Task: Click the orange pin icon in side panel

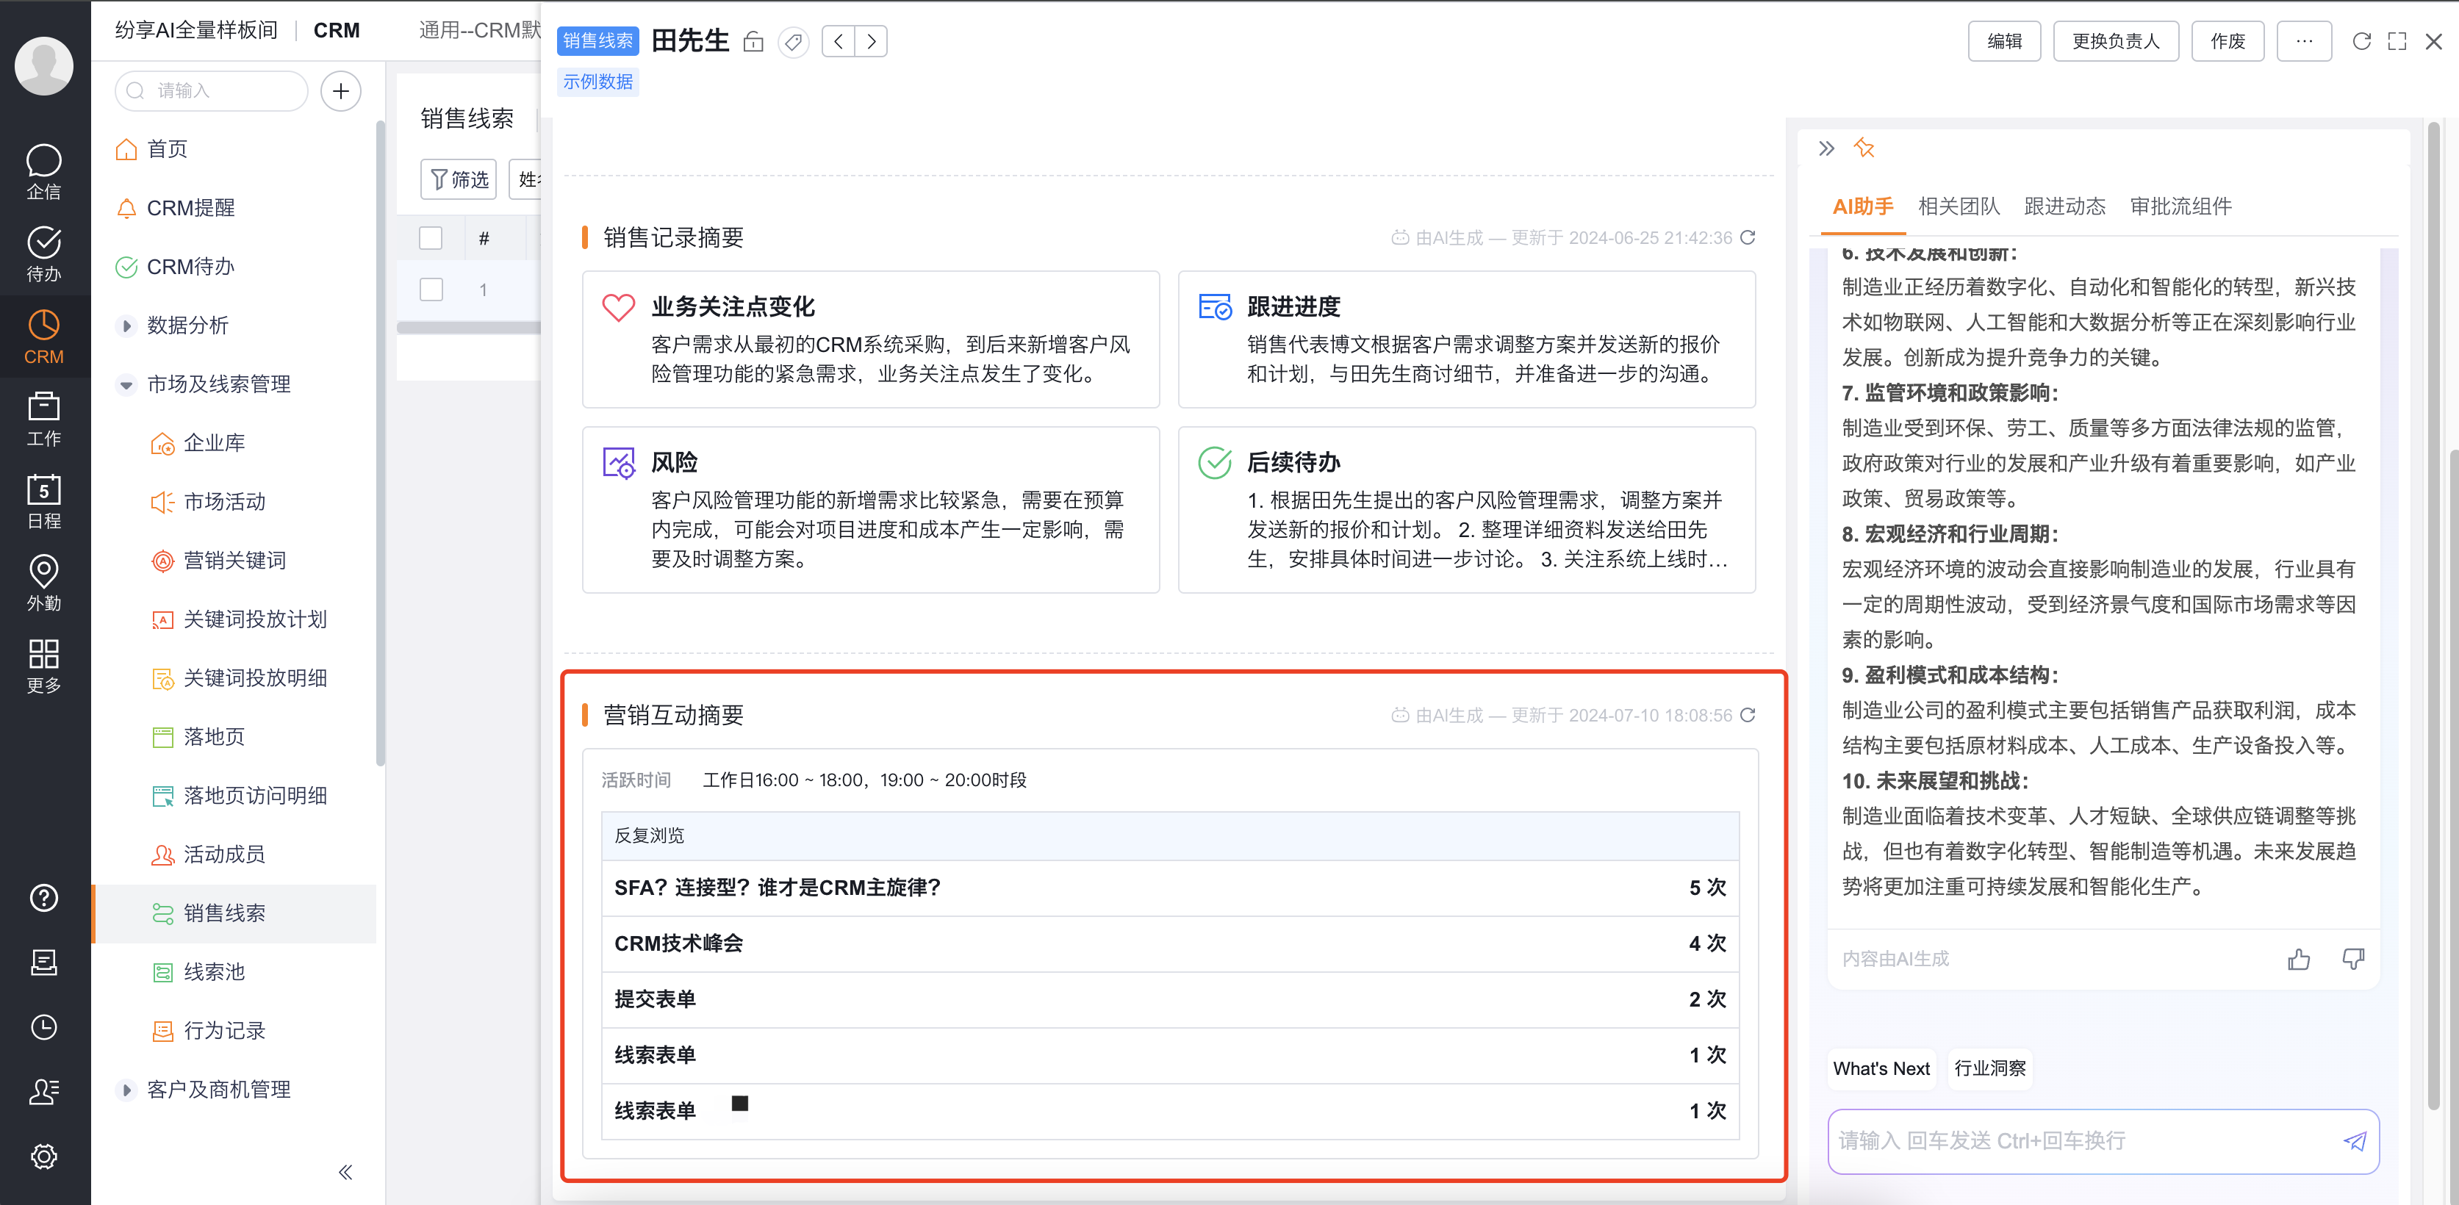Action: (x=1863, y=148)
